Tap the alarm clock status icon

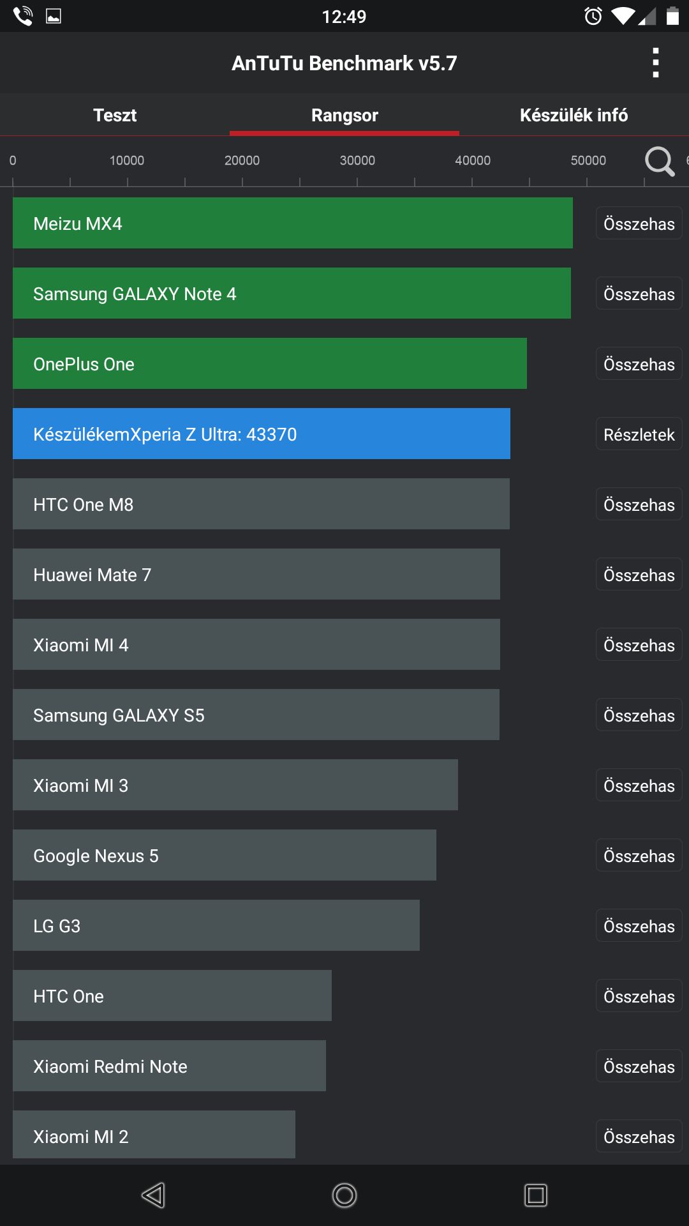point(593,16)
